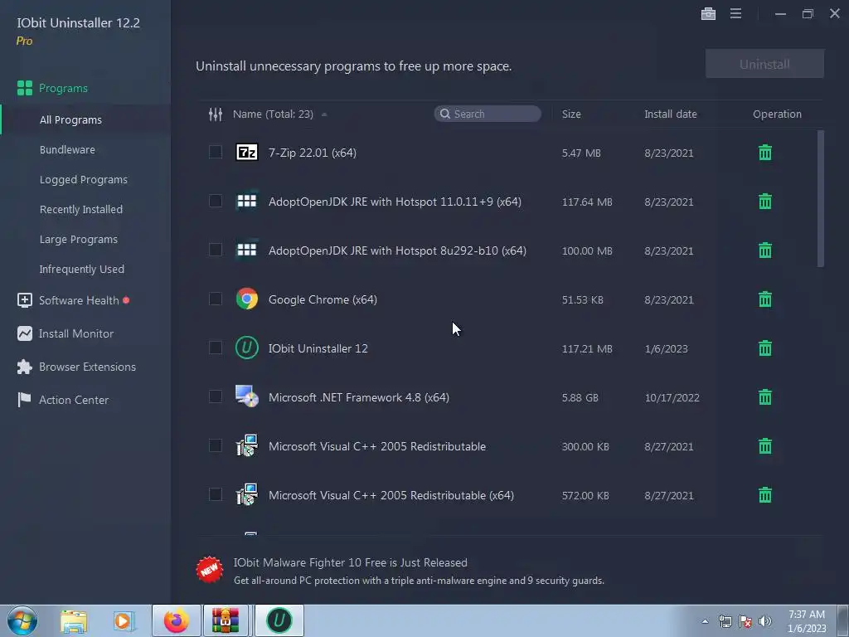Open Infrequently Used programs
The image size is (849, 637).
point(82,269)
